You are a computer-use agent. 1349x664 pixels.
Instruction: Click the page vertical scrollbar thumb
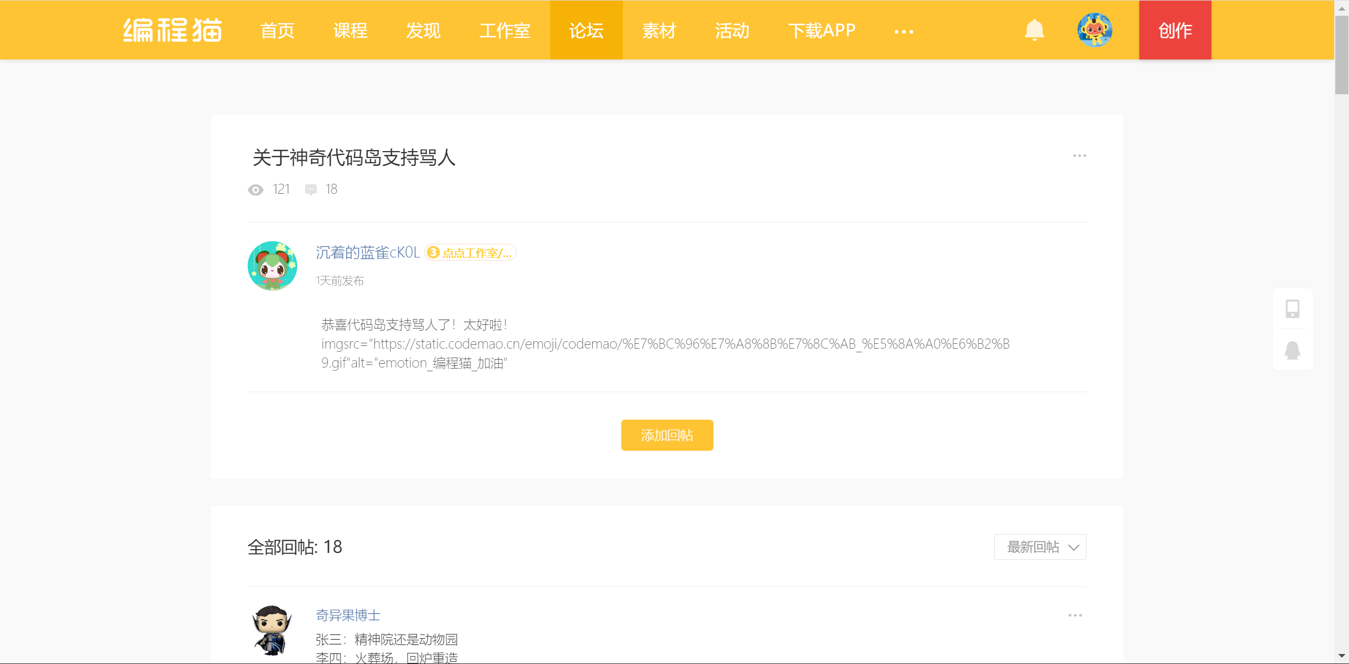coord(1342,55)
